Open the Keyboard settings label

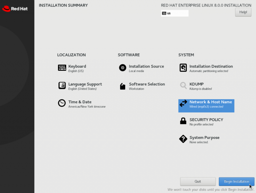(77, 66)
